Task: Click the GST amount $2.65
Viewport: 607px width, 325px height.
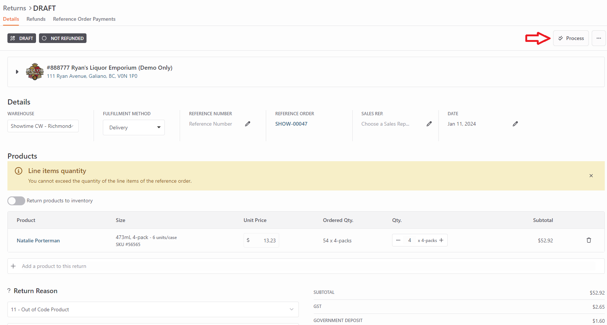Action: pos(598,307)
